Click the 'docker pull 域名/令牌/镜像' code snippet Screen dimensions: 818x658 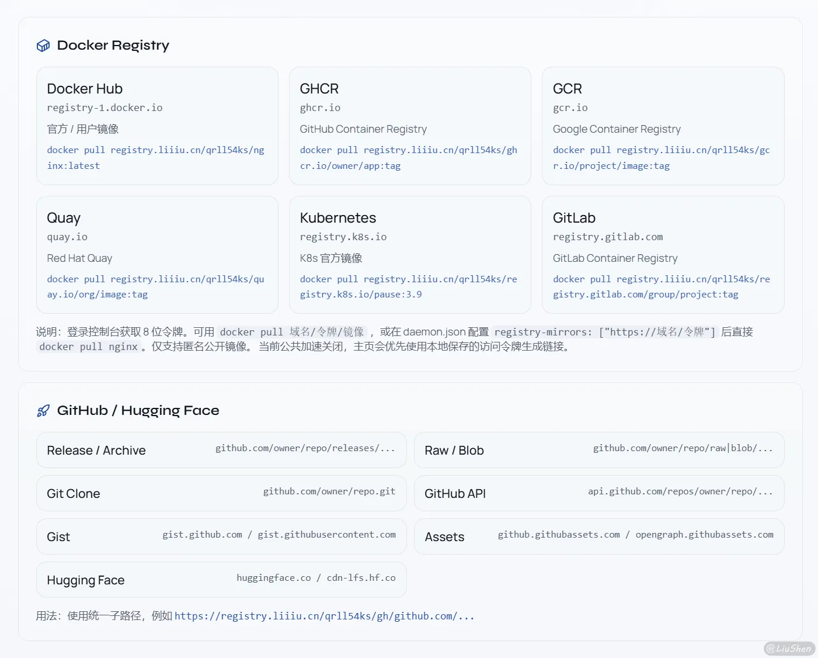pyautogui.click(x=292, y=332)
